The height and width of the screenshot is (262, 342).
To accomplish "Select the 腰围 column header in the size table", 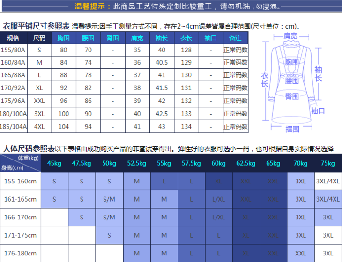I will (x=88, y=38).
